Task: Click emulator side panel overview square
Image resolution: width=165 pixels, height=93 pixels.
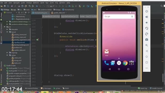Action: [147, 63]
